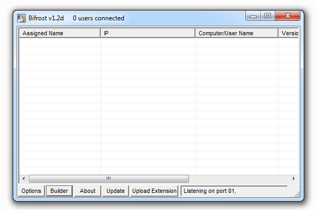Open the Builder dialog
The image size is (317, 210).
[x=59, y=191]
